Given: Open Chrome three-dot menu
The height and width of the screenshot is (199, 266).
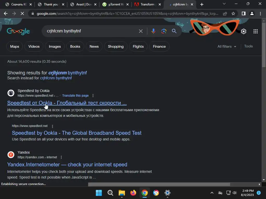Looking at the screenshot, I should point(260,13).
